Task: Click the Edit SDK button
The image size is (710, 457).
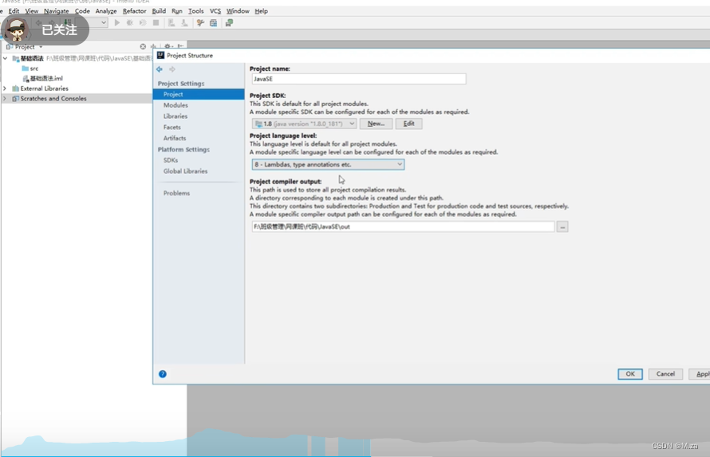Action: tap(409, 124)
